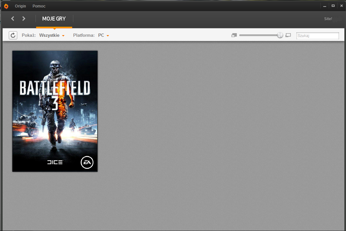Click the large tiles size icon
The height and width of the screenshot is (231, 346).
coord(288,35)
